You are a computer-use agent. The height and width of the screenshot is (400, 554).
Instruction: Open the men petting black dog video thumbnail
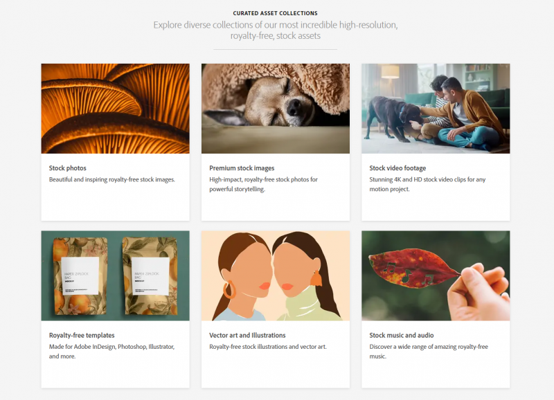pyautogui.click(x=436, y=109)
